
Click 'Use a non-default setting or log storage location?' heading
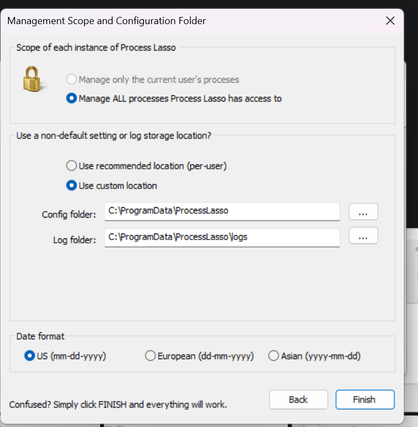[x=114, y=135]
